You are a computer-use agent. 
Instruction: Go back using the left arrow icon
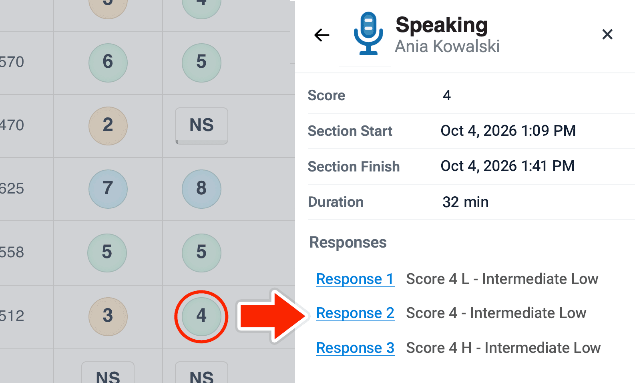pos(322,35)
